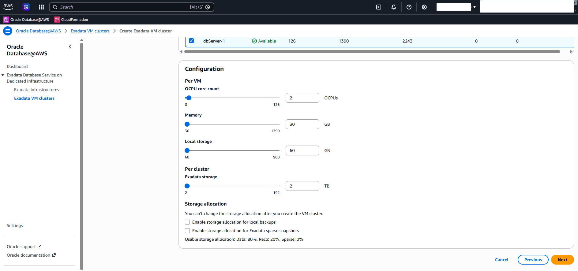This screenshot has height=271, width=578.
Task: Click the Exadata storage slider handle
Action: pyautogui.click(x=187, y=186)
